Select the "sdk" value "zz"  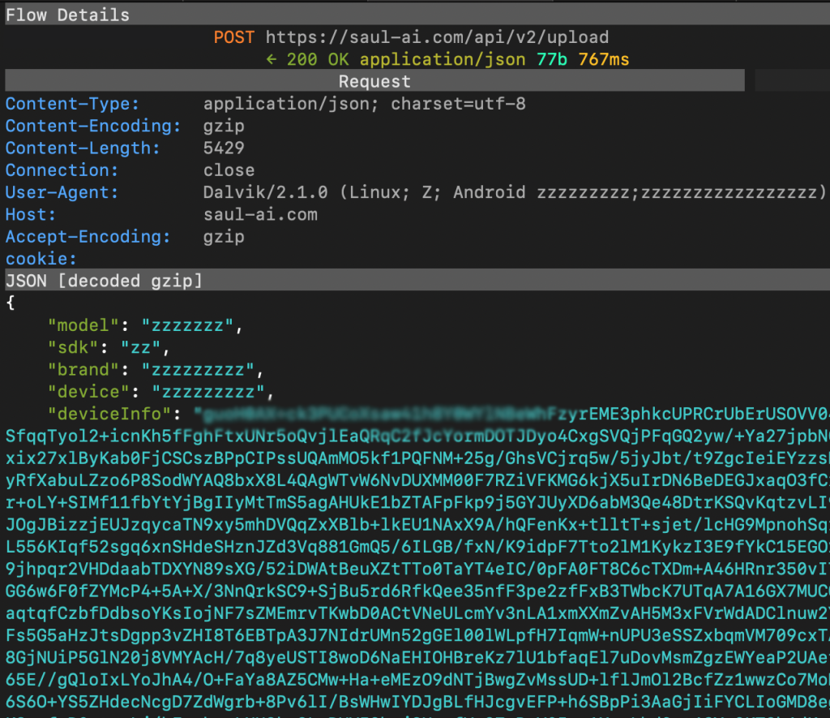145,347
